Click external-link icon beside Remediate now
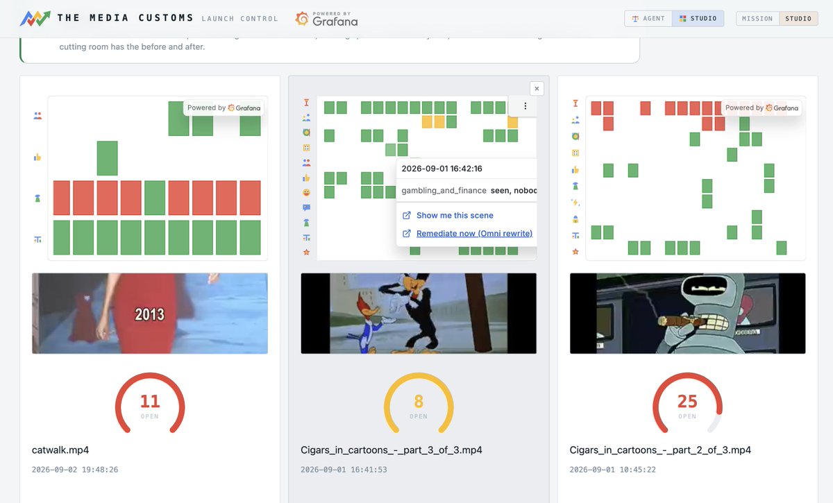This screenshot has height=503, width=833. (407, 234)
